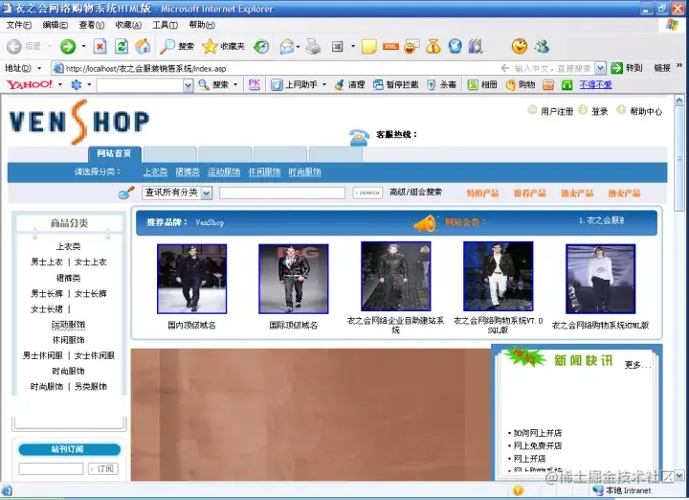Refresh the page with green arrows icon
689x500 pixels.
tap(122, 46)
